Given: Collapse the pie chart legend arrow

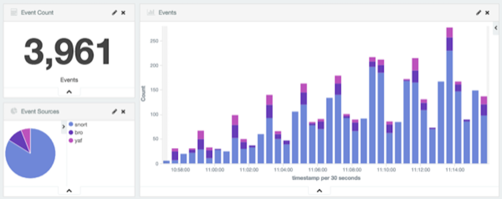Looking at the screenshot, I should 63,126.
